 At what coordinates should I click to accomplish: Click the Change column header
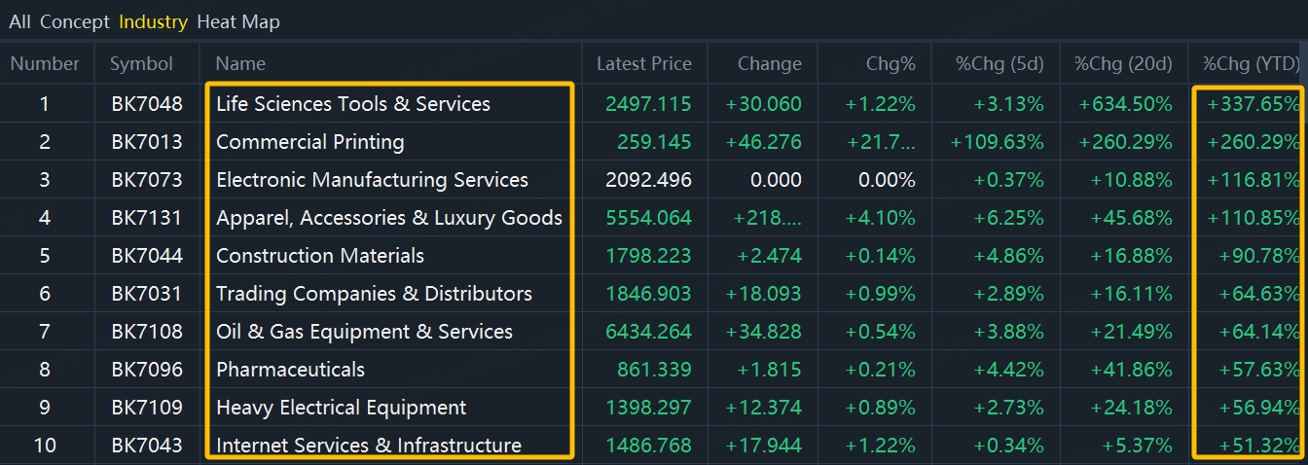pos(769,64)
